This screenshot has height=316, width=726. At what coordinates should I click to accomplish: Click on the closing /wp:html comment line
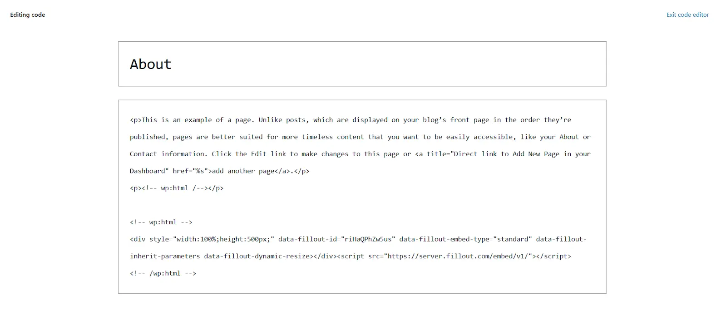[x=163, y=273]
